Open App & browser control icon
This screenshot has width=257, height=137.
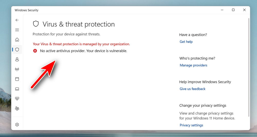[17, 79]
